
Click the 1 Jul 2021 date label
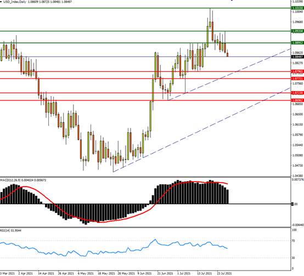pos(184,273)
